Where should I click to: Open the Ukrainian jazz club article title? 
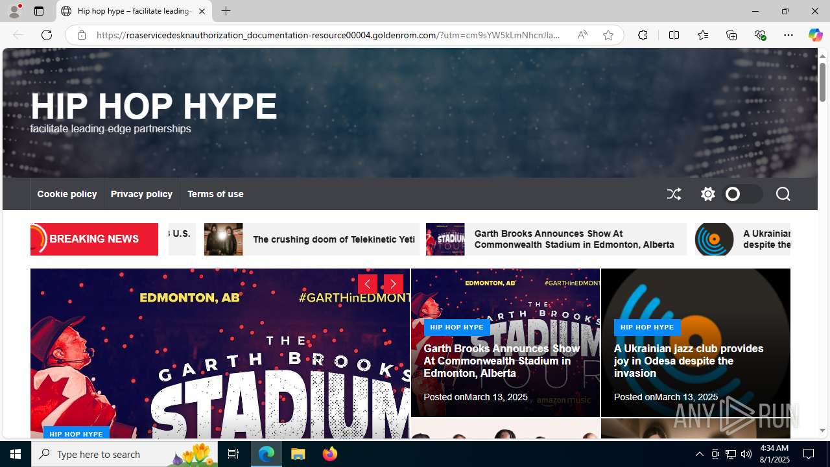pyautogui.click(x=689, y=361)
